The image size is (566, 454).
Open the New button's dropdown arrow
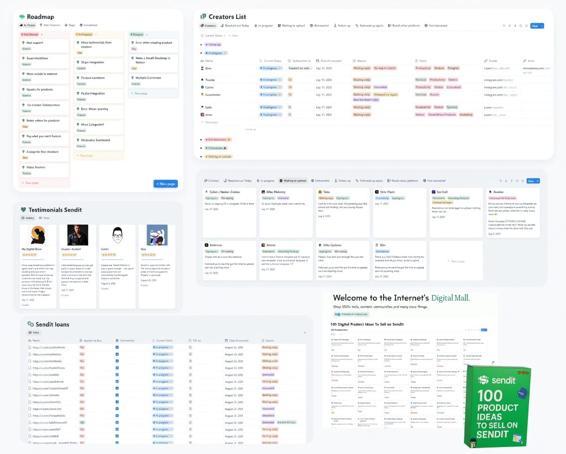(x=541, y=25)
